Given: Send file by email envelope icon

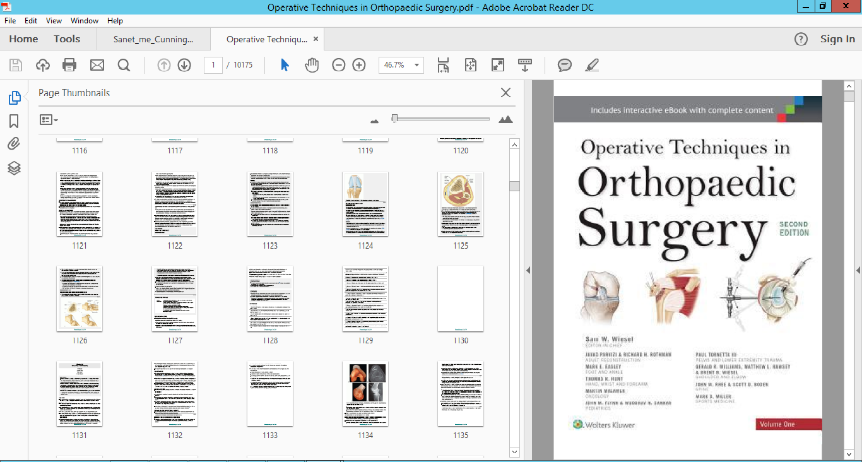Looking at the screenshot, I should coord(97,65).
